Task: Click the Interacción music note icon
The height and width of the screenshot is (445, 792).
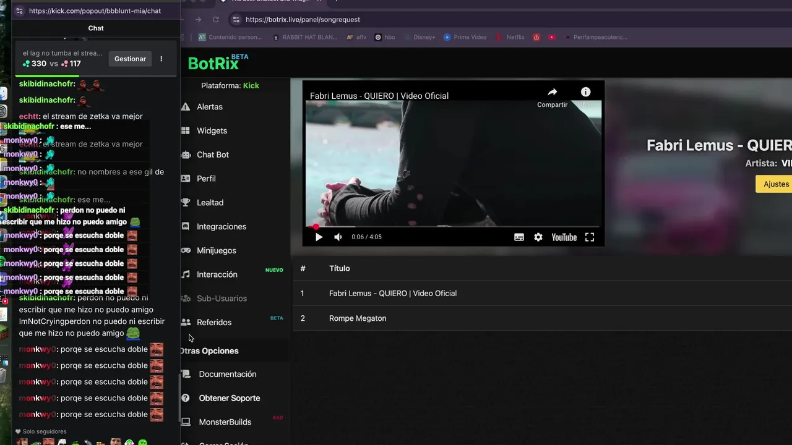Action: (185, 274)
